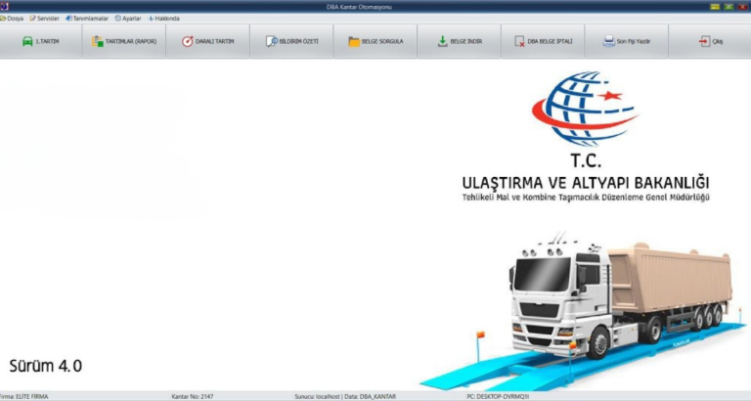Screen dimensions: 751x401
Task: Click the Sürüm 4.0 version text
Action: click(x=46, y=366)
